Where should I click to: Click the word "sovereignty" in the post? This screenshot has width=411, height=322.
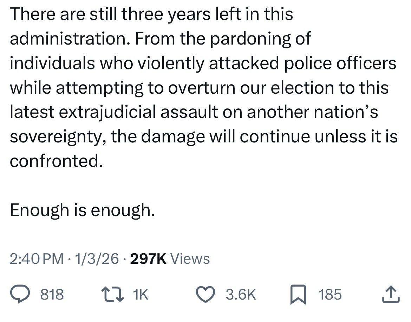click(56, 137)
